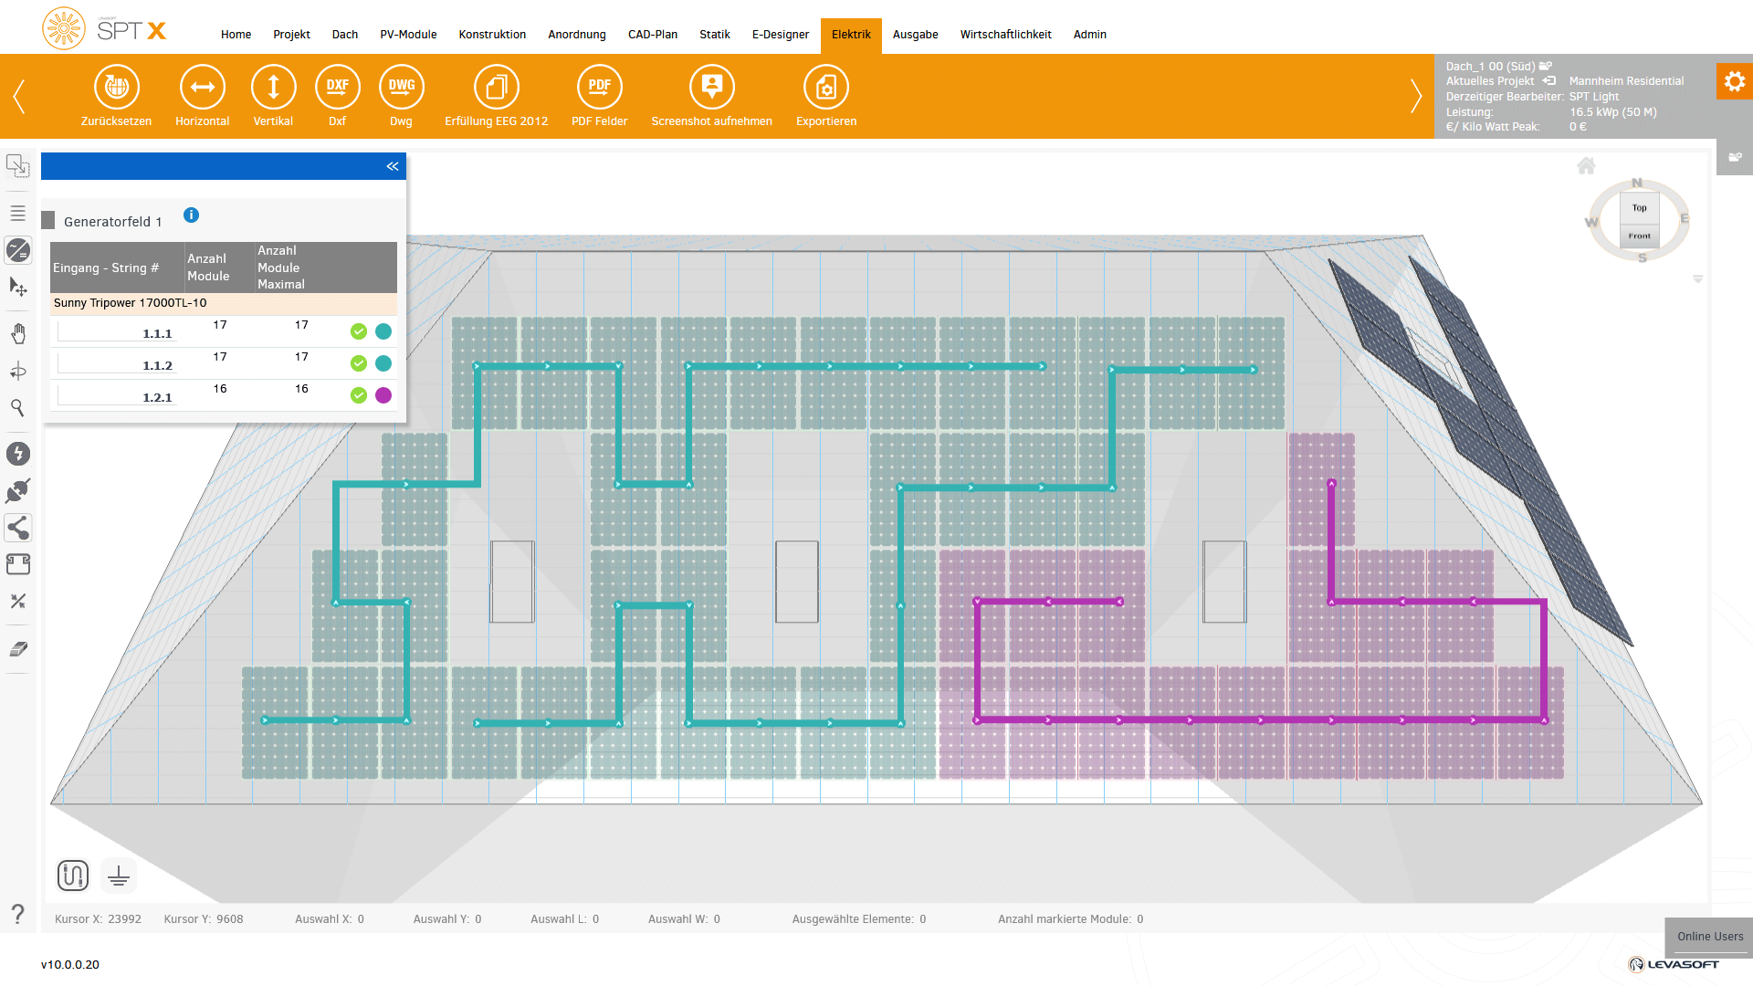Select the pan hand tool
1753x986 pixels.
(x=18, y=334)
